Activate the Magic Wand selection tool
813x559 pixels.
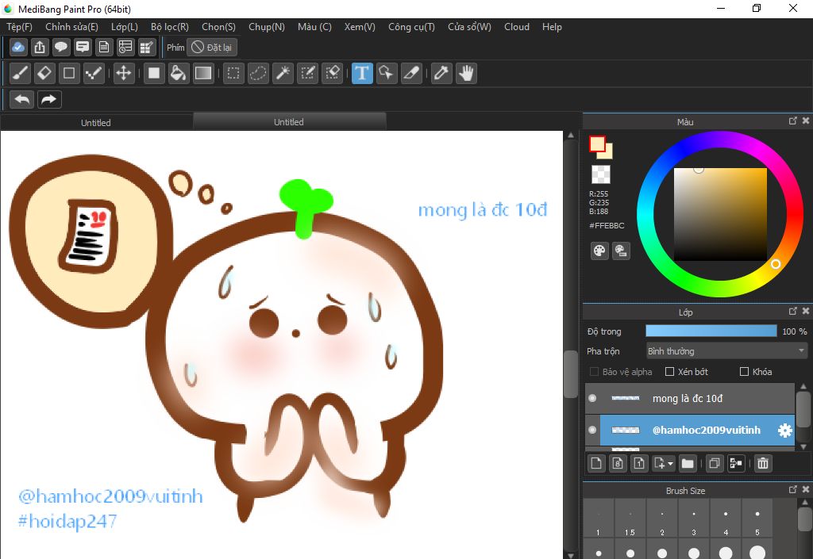pos(282,74)
